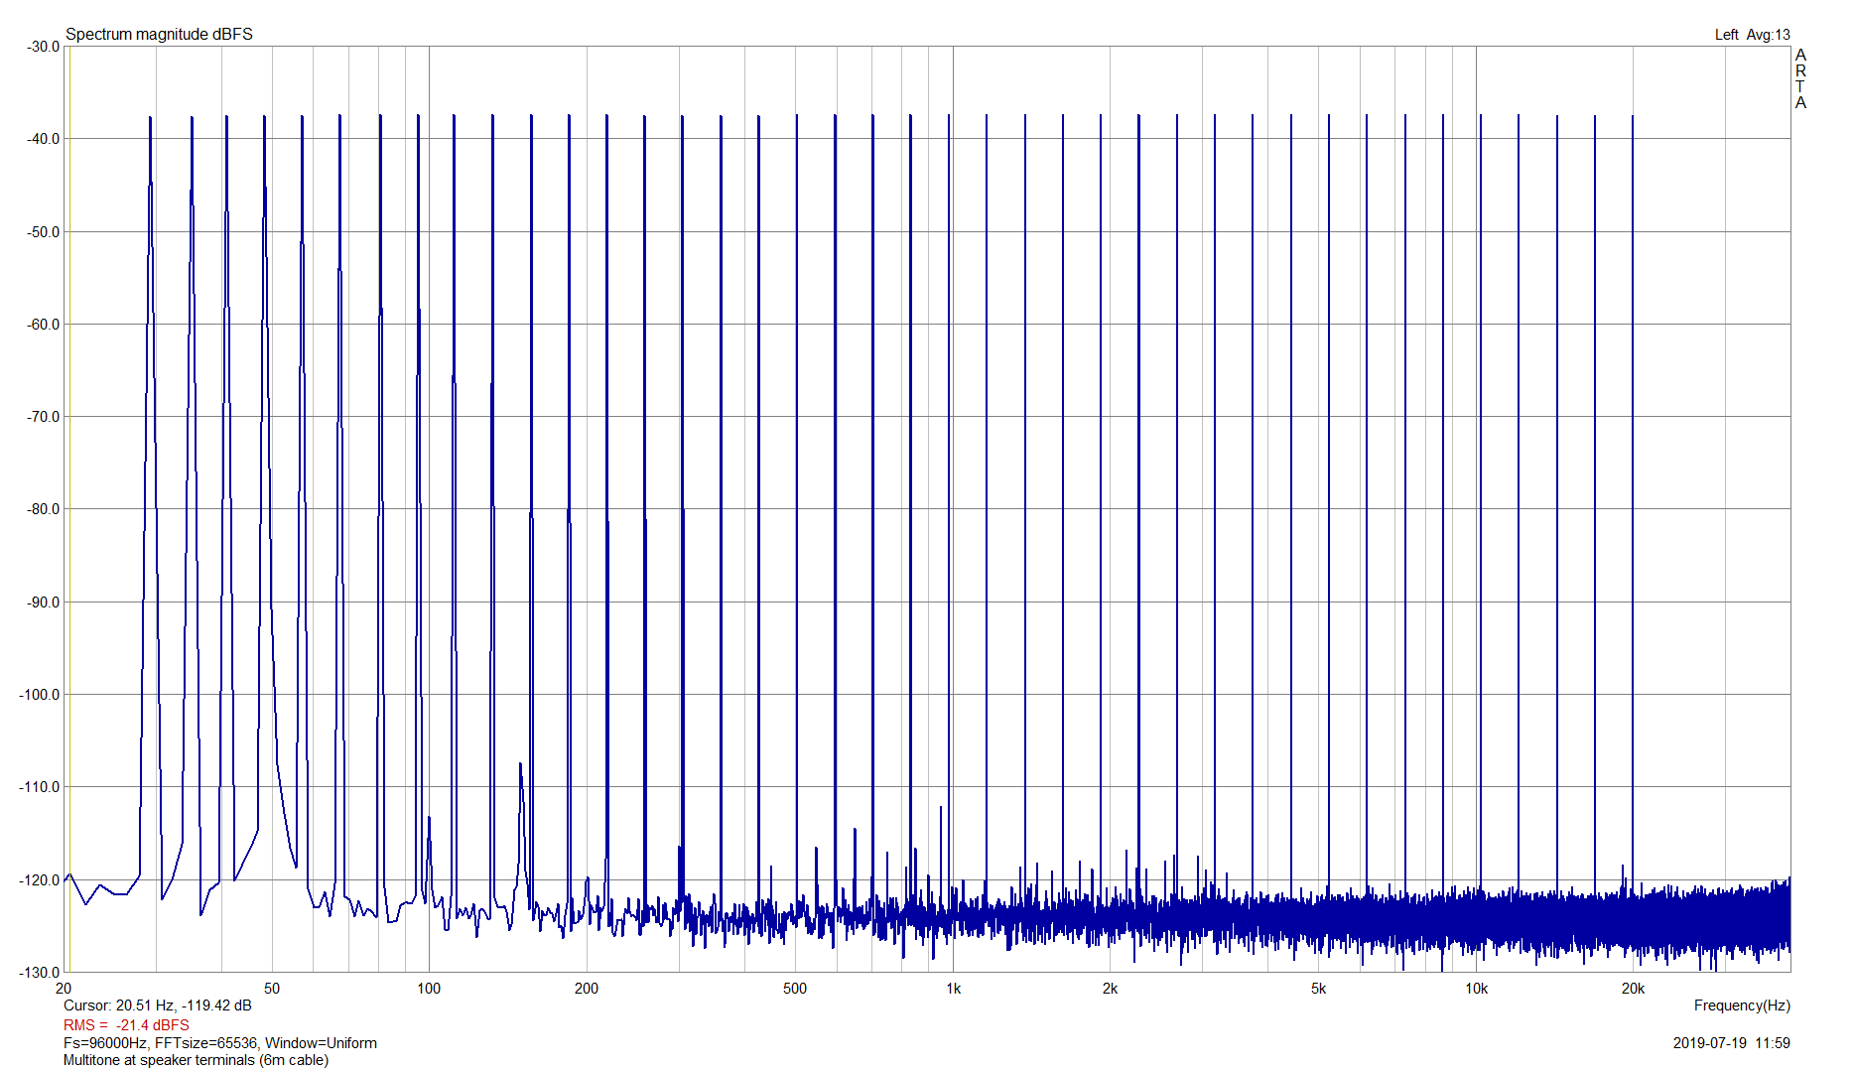Screen dimensions: 1854x1072
Task: Click the '-110.0' y-axis label
Action: coord(40,787)
